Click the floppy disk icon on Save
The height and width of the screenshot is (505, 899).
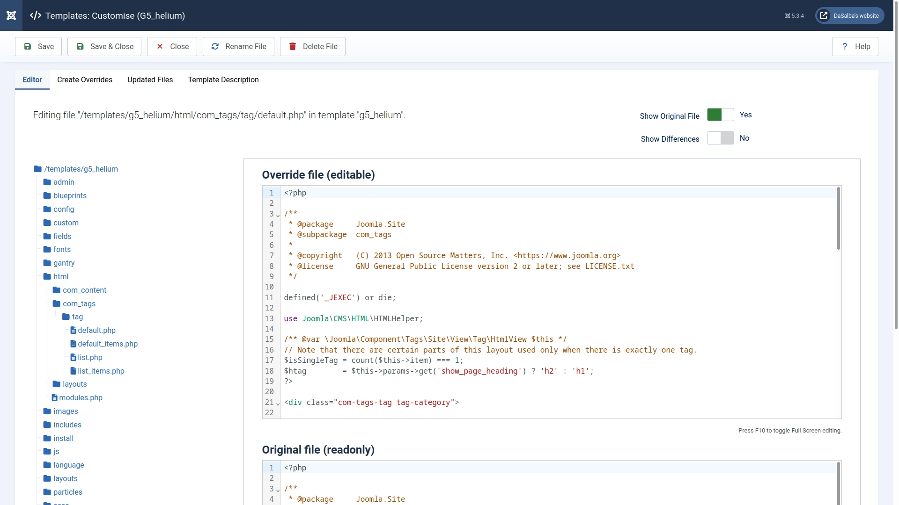[x=28, y=46]
